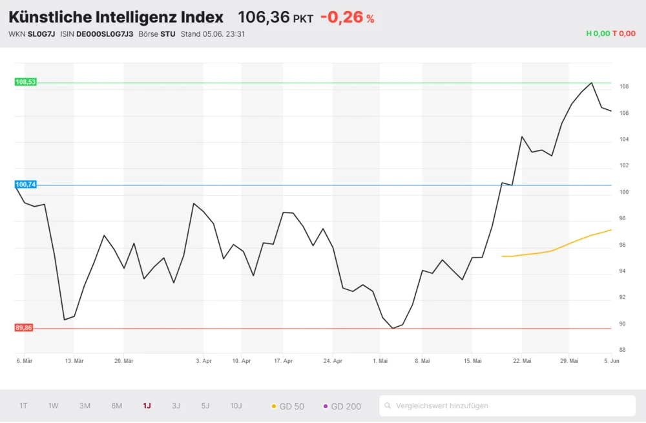Toggle the GD 200 moving average
Viewport: 646px width, 423px height.
point(342,406)
